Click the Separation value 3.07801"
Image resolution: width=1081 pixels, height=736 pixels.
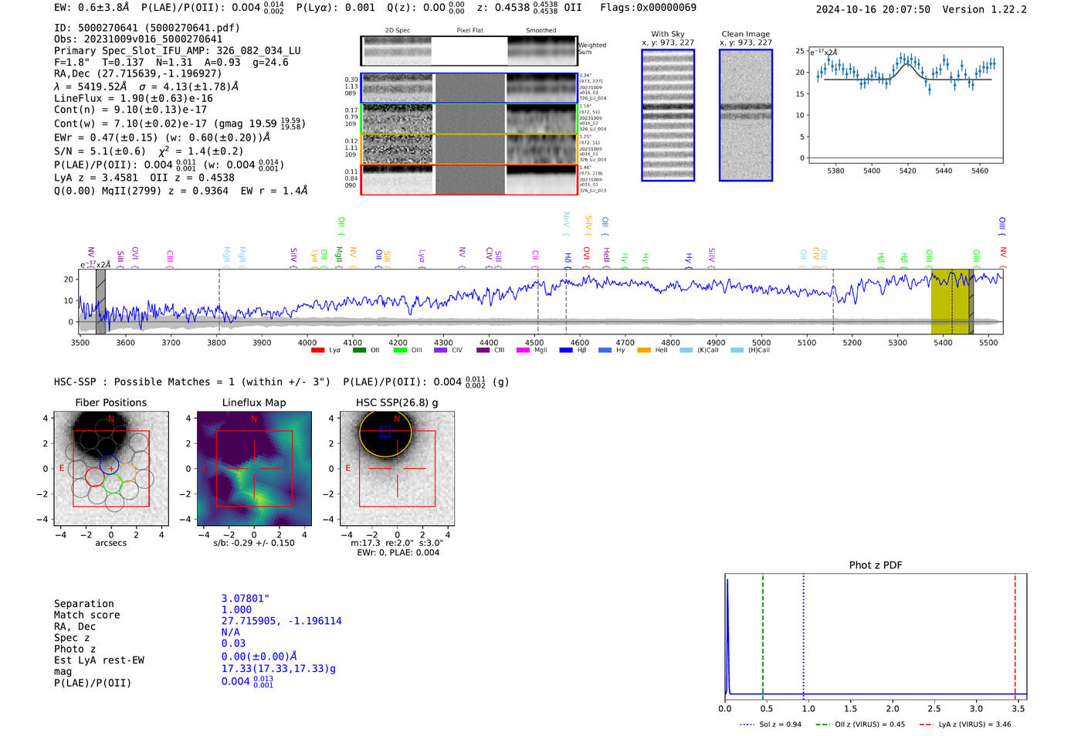click(246, 599)
